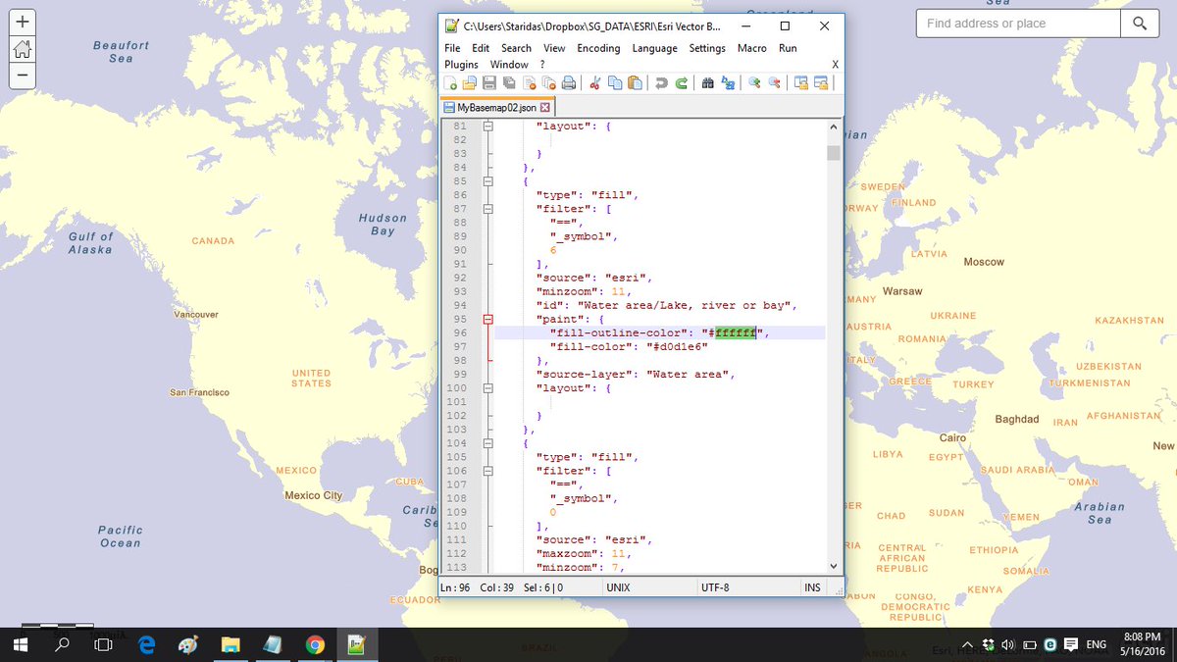Open Notepad++ from the taskbar

357,644
